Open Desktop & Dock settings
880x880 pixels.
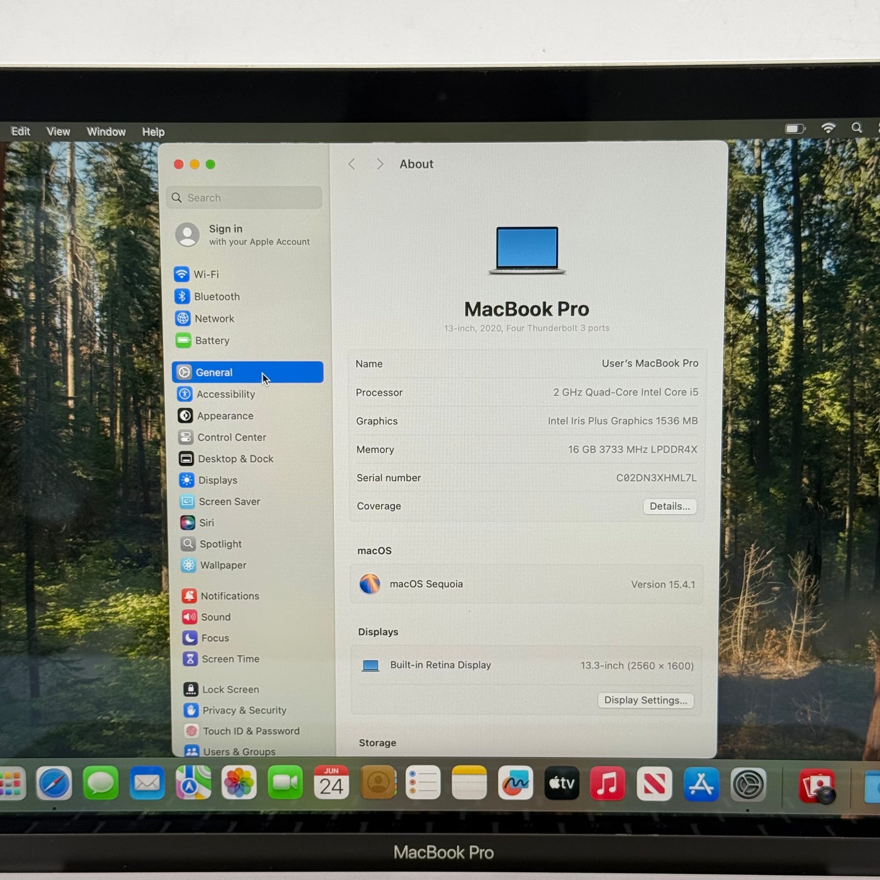(x=227, y=459)
